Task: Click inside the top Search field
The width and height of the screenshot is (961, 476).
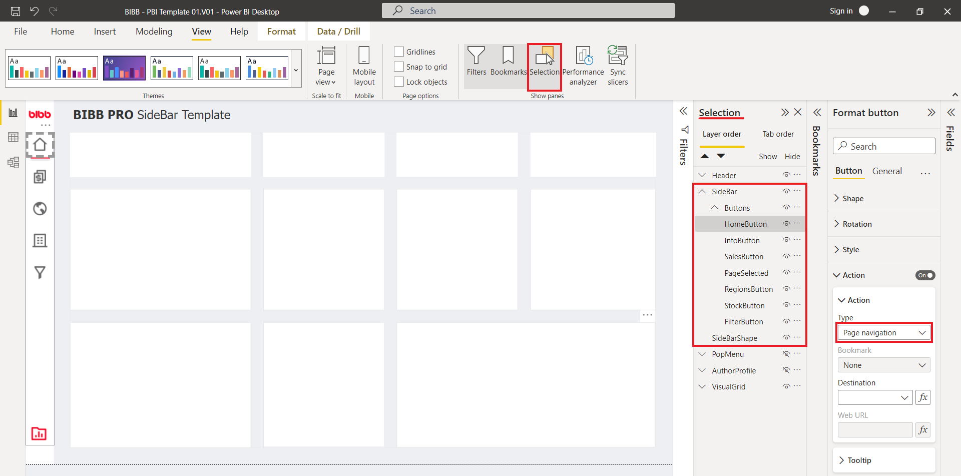Action: click(x=528, y=11)
